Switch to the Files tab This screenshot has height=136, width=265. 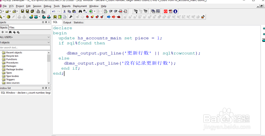pyautogui.click(x=12, y=28)
